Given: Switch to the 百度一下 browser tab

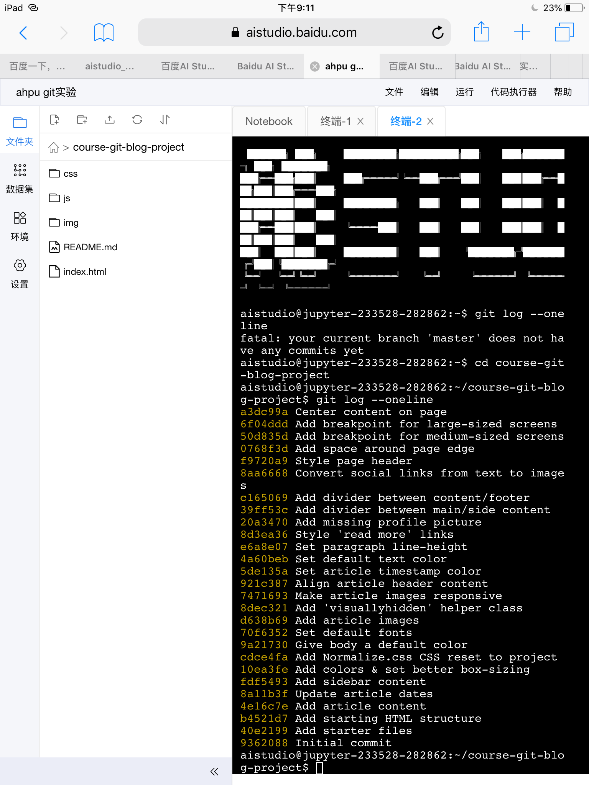Looking at the screenshot, I should tap(38, 66).
